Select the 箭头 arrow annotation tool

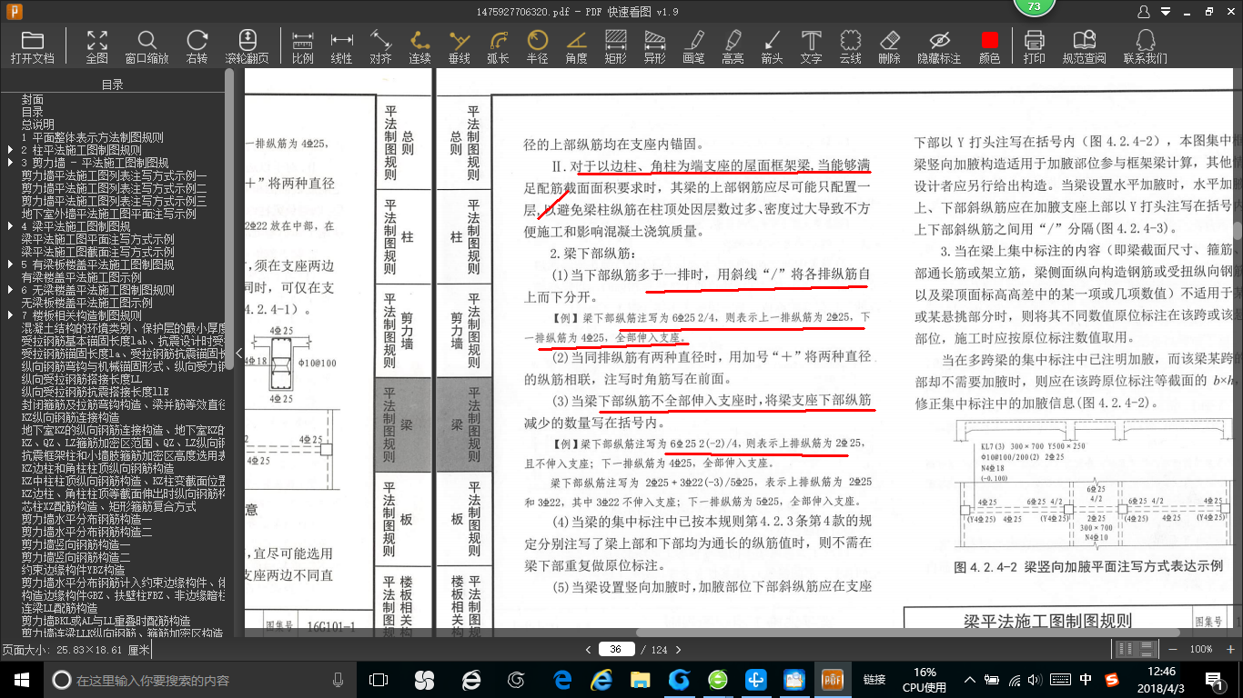(x=773, y=46)
